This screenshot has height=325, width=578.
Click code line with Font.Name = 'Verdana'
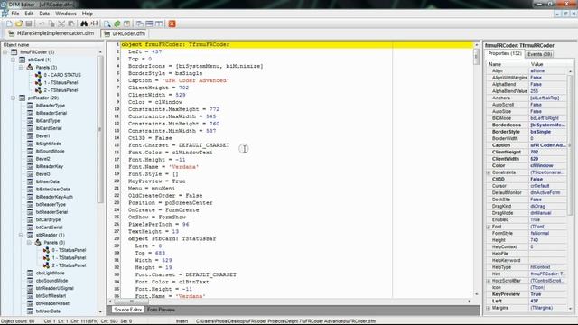[163, 167]
